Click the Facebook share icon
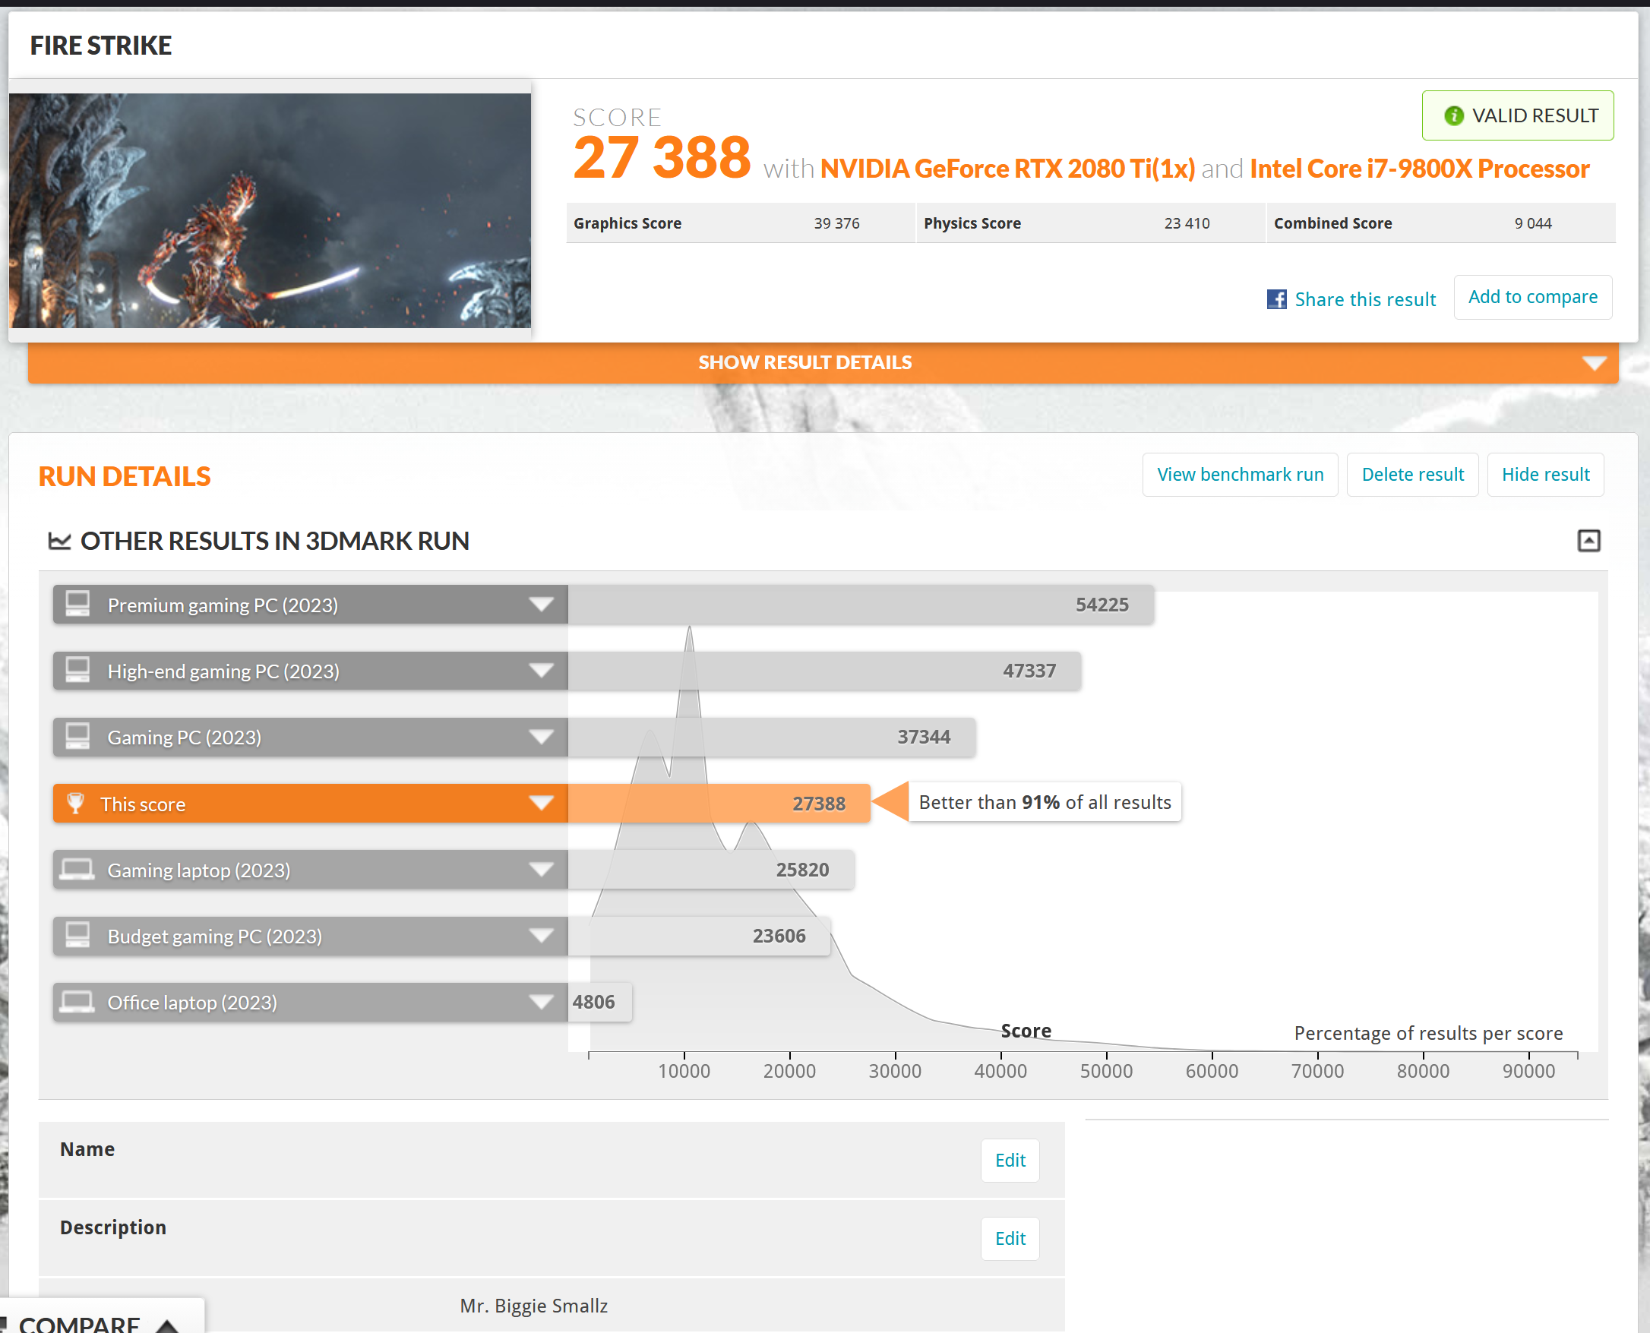 click(1276, 299)
